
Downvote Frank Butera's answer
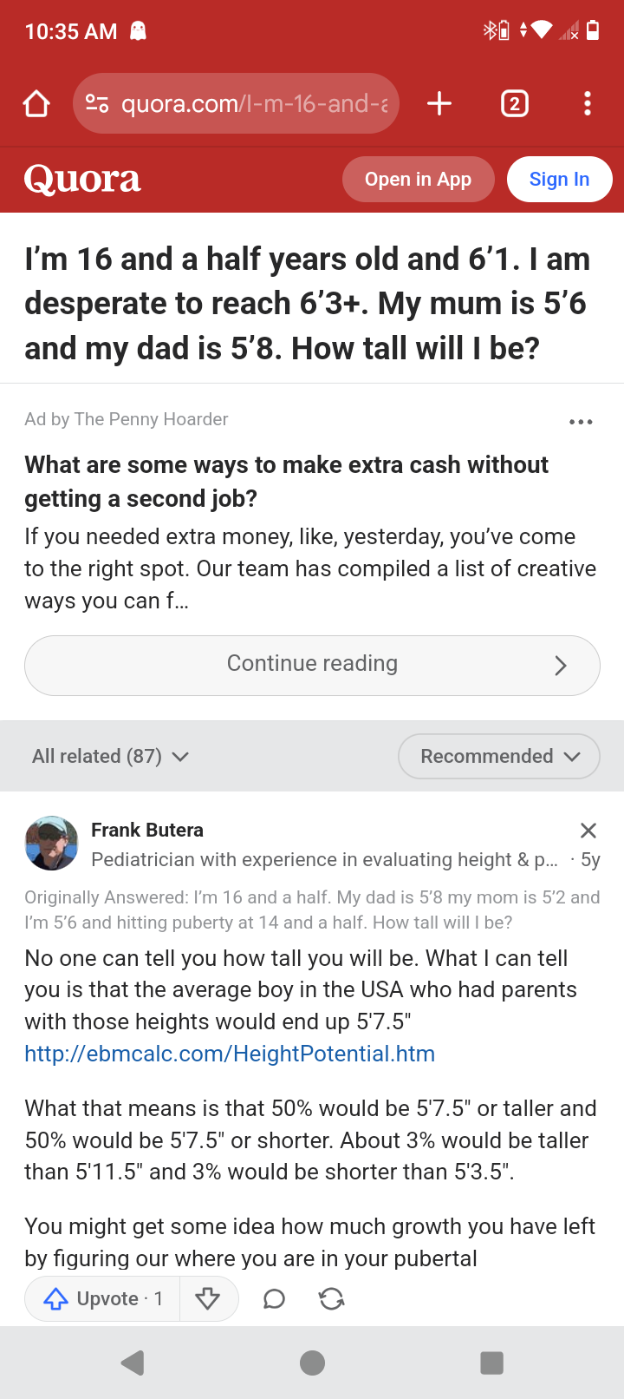coord(208,1298)
